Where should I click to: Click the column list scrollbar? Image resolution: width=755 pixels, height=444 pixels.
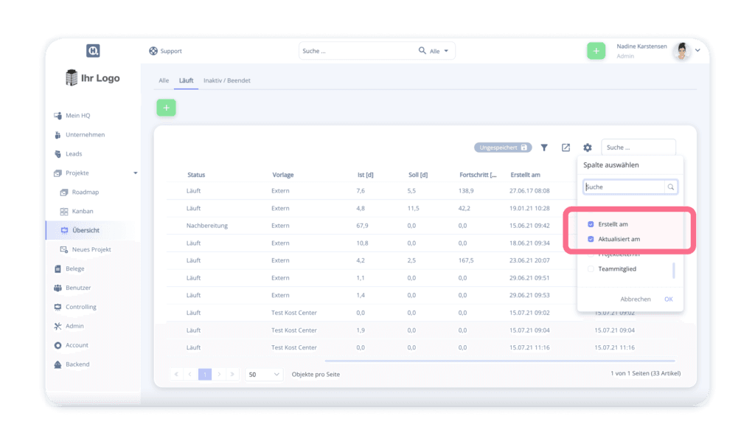(674, 271)
